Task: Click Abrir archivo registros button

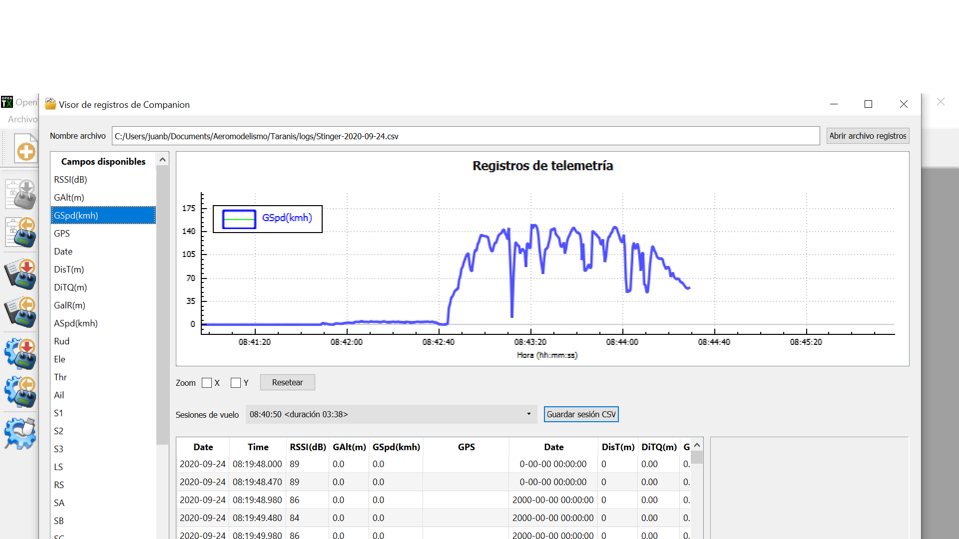Action: [x=868, y=136]
